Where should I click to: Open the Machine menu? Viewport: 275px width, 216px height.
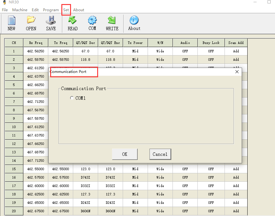point(20,10)
